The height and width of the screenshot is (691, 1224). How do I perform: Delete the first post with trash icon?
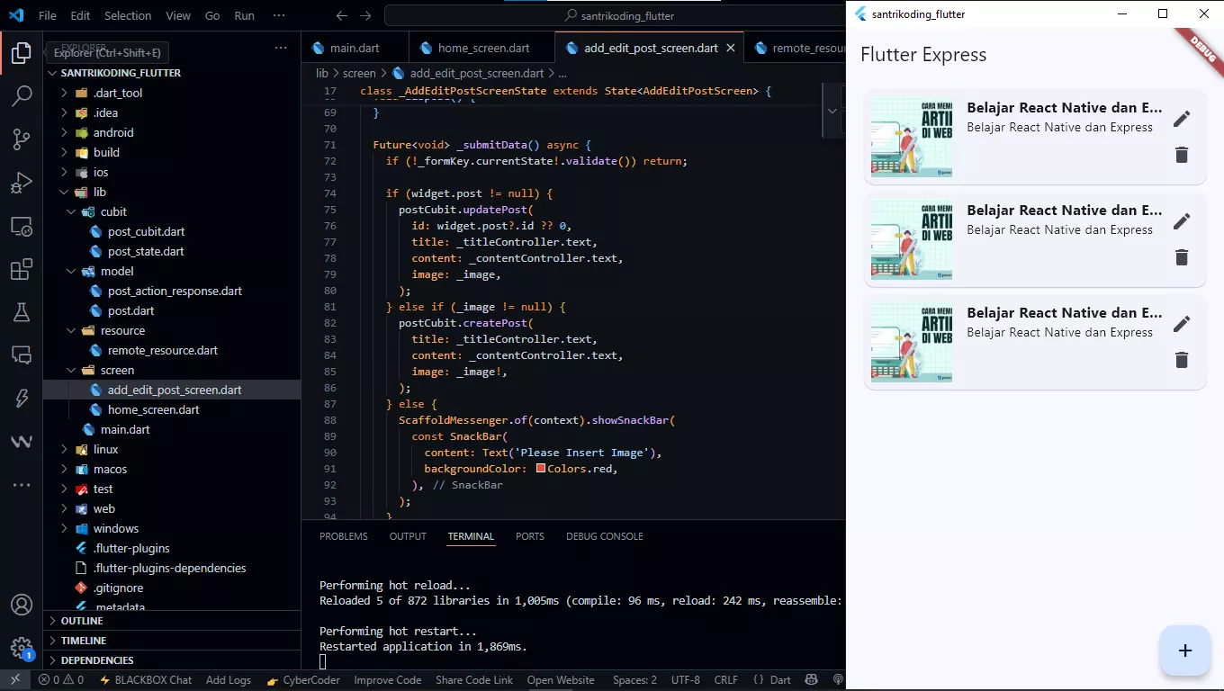[x=1182, y=155]
